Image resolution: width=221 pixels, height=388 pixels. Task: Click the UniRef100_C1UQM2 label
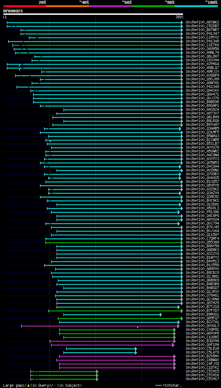[202, 338]
